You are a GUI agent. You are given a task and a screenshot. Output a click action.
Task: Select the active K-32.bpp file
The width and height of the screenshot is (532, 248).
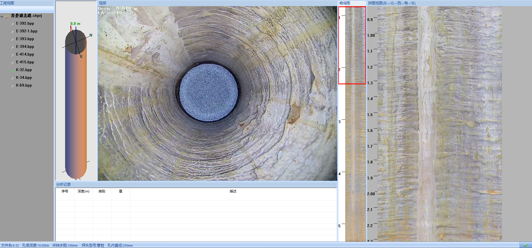click(24, 70)
